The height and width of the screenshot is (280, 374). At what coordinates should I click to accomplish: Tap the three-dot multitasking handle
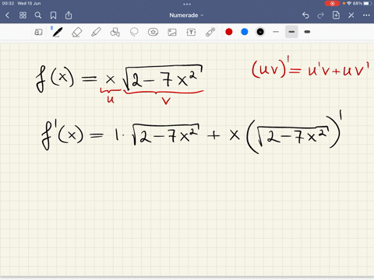coord(187,4)
